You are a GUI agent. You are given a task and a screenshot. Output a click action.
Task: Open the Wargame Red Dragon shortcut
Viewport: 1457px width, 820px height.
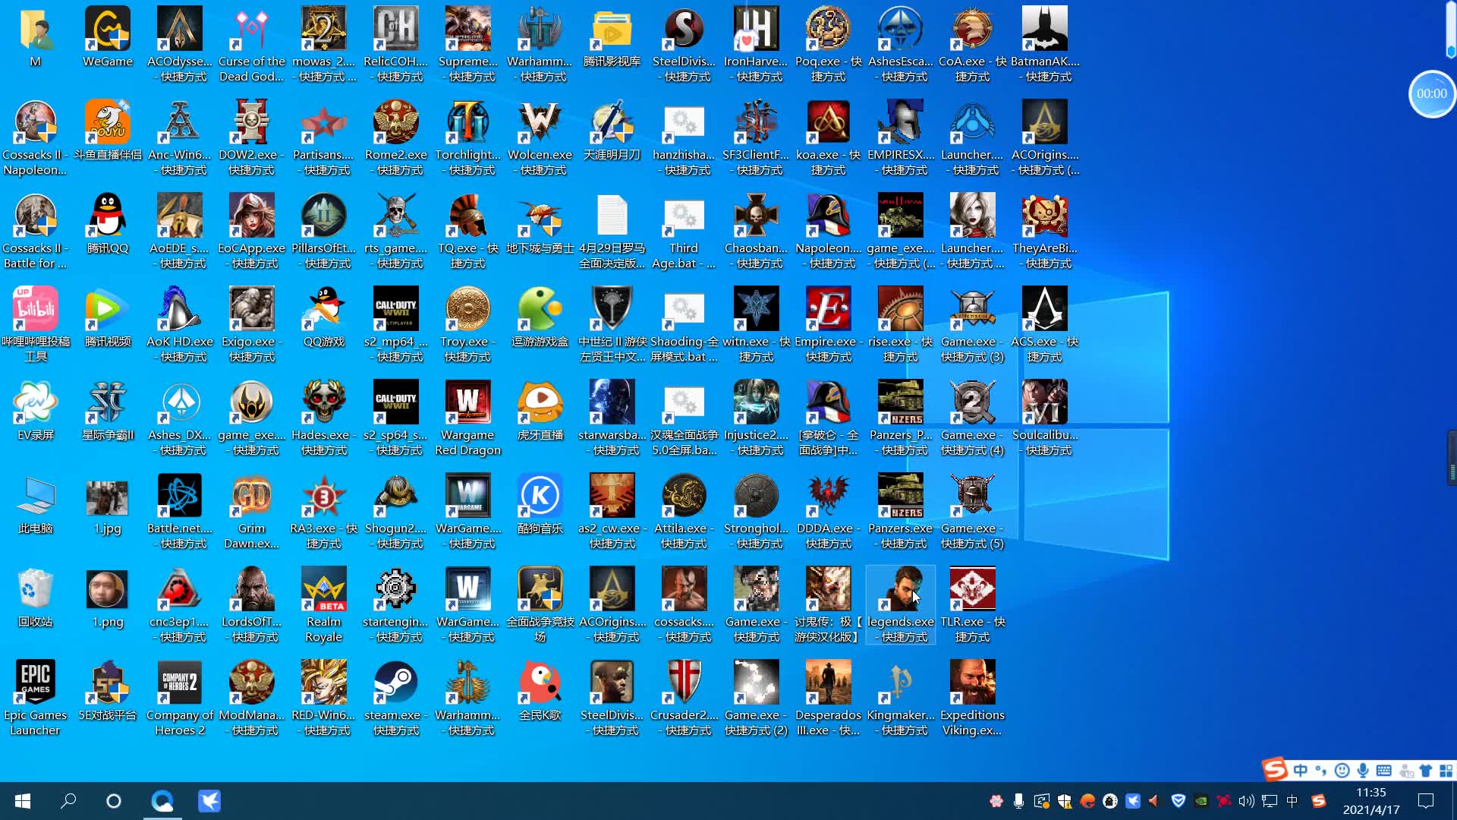(x=467, y=418)
